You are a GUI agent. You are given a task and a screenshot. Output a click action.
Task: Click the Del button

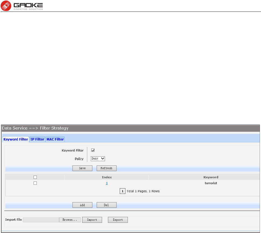click(107, 205)
